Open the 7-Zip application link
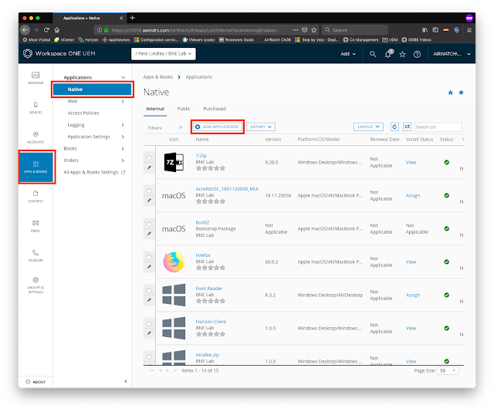 (201, 155)
